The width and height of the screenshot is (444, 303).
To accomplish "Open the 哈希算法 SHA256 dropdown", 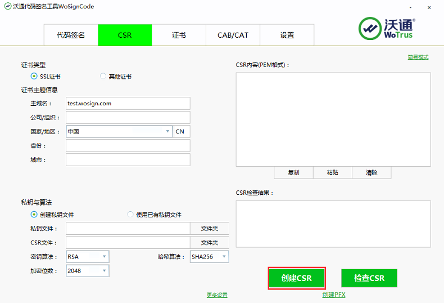I will tap(223, 257).
